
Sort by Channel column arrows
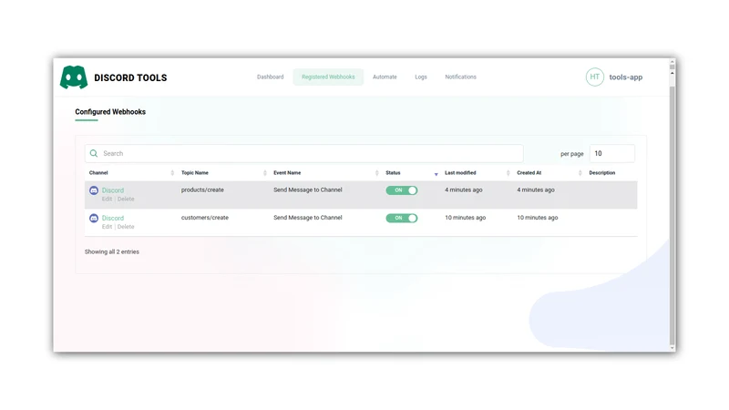point(172,173)
